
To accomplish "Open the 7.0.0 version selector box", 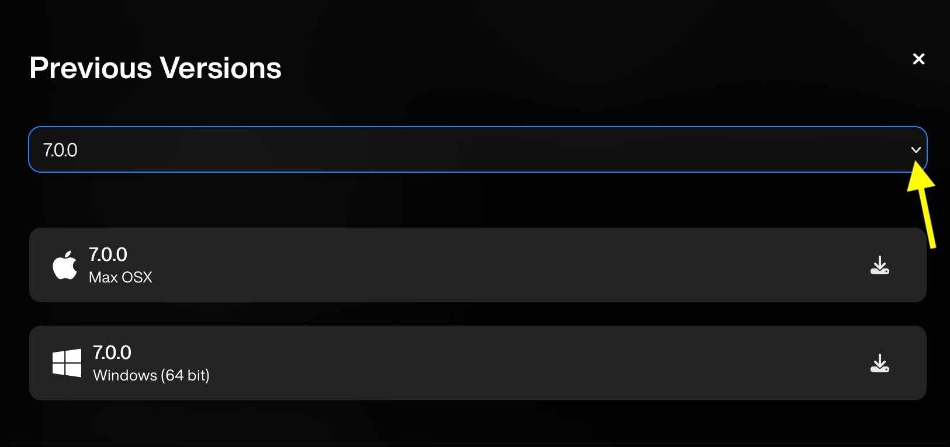I will (x=478, y=149).
